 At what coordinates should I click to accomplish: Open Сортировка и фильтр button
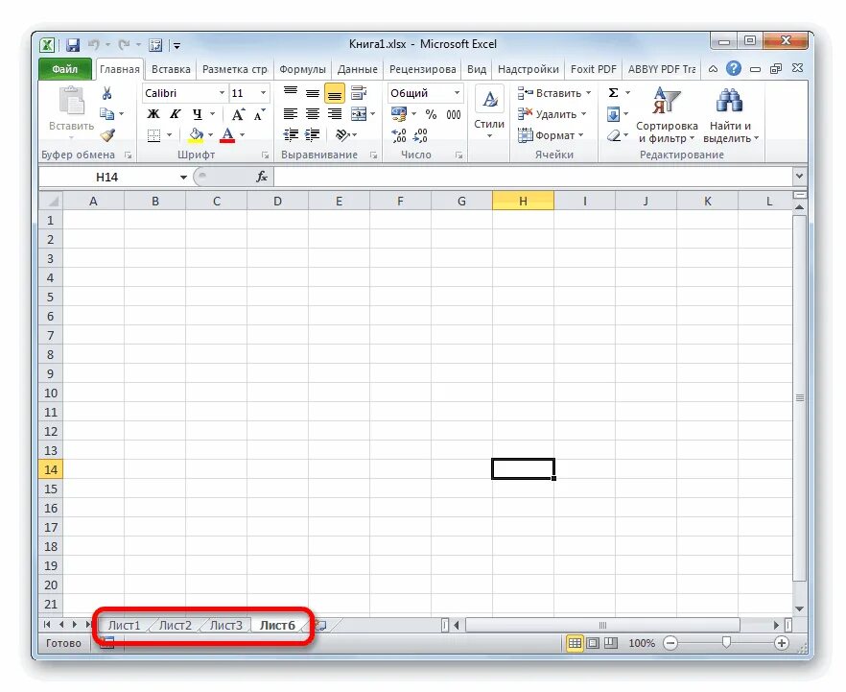667,115
